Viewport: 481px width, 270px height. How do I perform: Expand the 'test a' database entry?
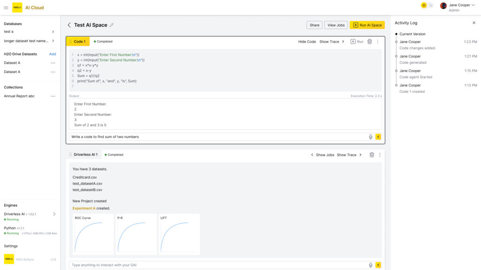click(x=53, y=31)
